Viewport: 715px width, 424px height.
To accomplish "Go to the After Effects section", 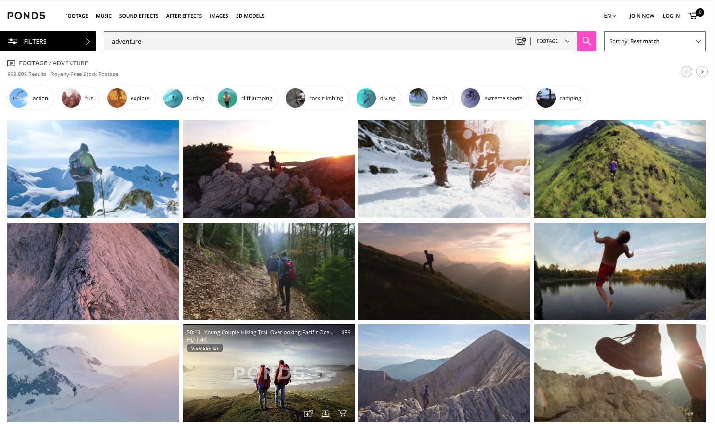I will 184,16.
